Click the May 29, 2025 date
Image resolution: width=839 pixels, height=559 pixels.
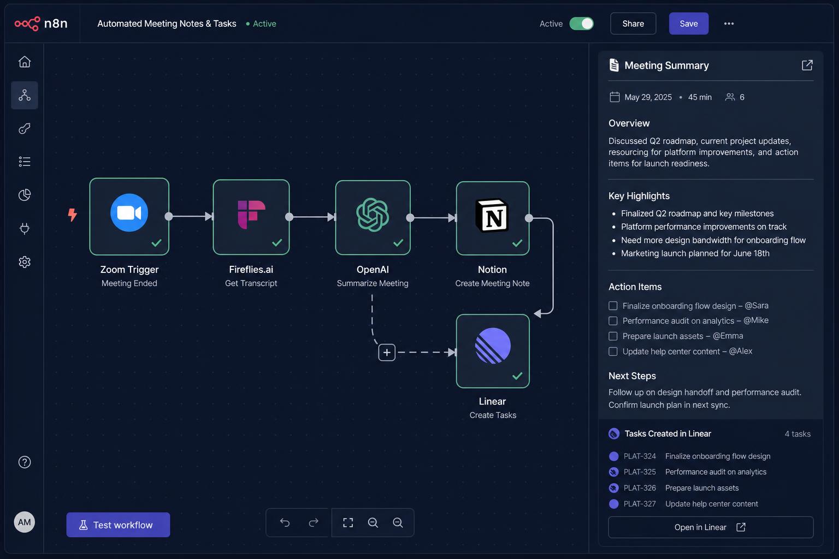pos(648,97)
